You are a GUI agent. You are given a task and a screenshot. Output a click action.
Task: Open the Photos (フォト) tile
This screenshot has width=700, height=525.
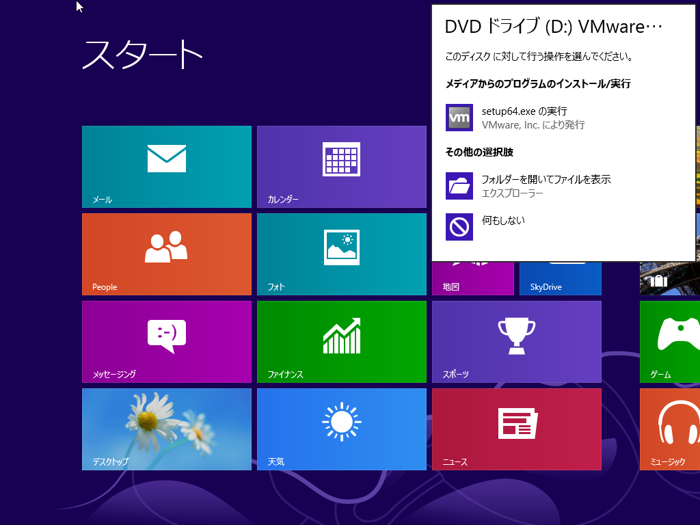coord(342,254)
